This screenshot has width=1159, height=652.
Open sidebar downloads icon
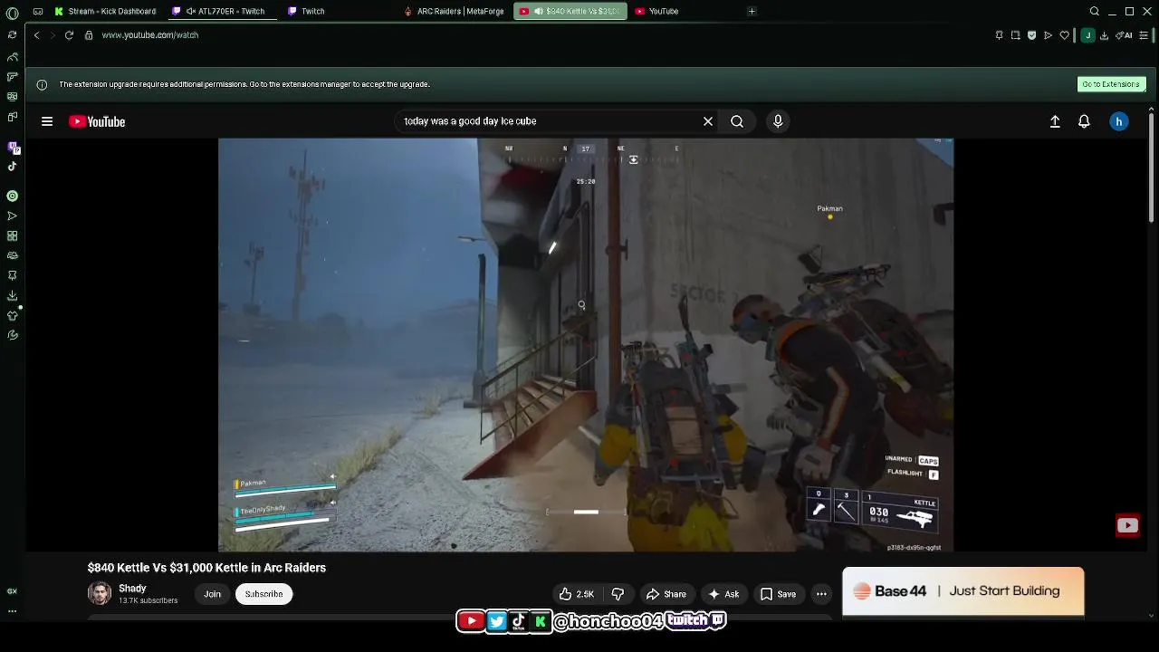click(x=13, y=295)
